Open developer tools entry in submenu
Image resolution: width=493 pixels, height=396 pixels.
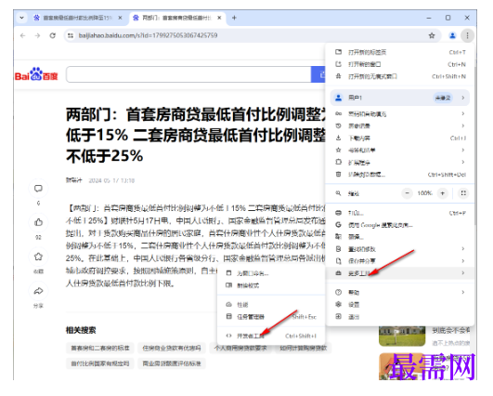pos(271,336)
